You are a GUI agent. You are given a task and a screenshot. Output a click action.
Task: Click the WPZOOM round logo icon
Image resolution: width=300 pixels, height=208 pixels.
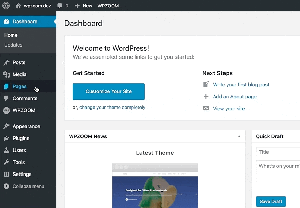click(x=6, y=110)
